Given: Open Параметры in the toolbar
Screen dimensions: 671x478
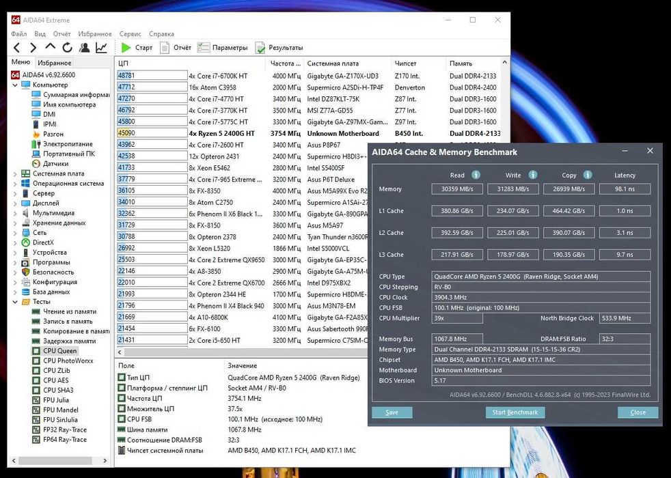Looking at the screenshot, I should click(223, 47).
